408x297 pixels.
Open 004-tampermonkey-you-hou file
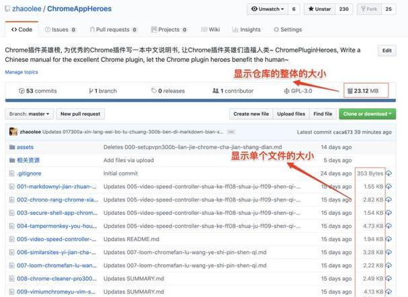[x=56, y=226]
